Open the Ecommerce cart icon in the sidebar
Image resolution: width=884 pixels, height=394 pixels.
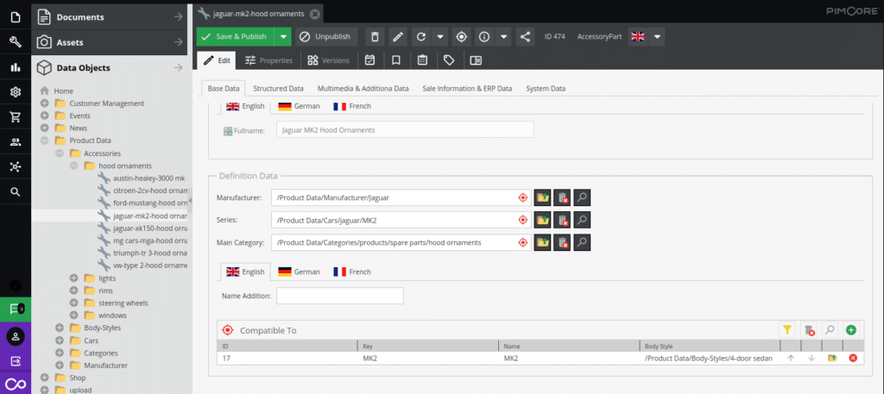click(16, 117)
